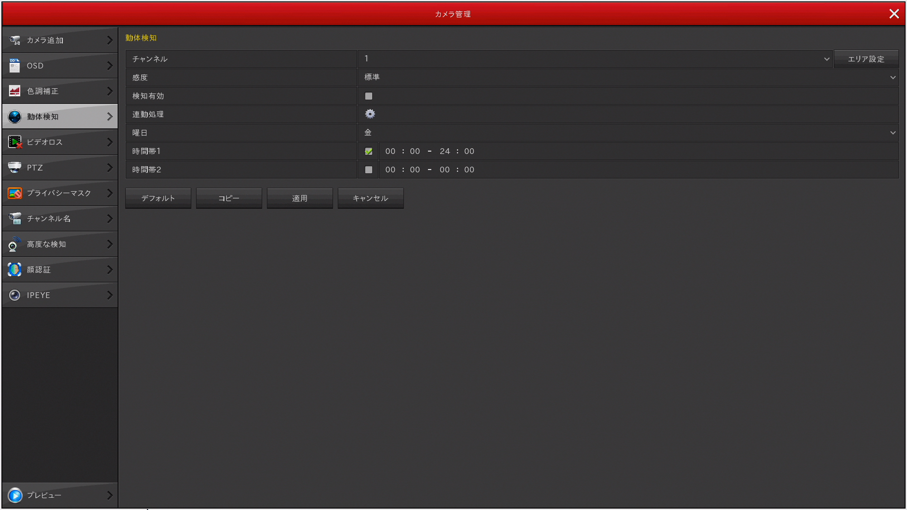Screen dimensions: 907x510
Task: Check the 時間帯2 checkbox
Action: pyautogui.click(x=368, y=170)
